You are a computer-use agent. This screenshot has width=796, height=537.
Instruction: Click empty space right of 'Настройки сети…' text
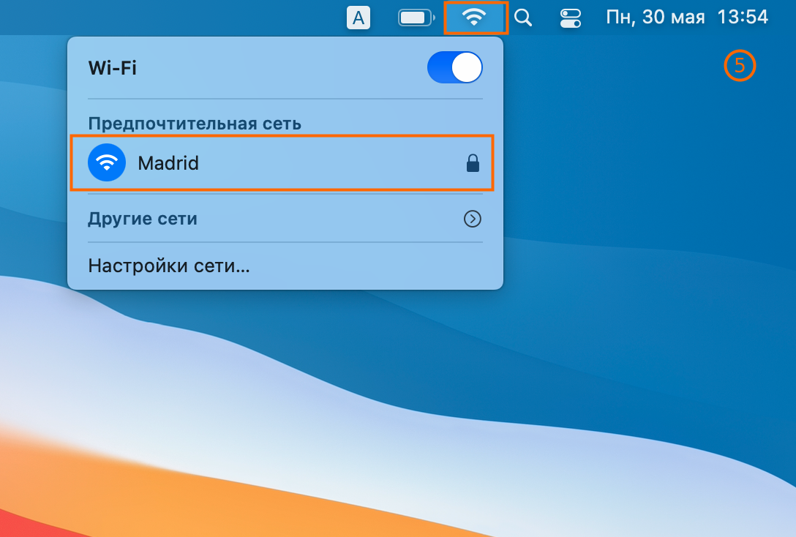(x=373, y=265)
